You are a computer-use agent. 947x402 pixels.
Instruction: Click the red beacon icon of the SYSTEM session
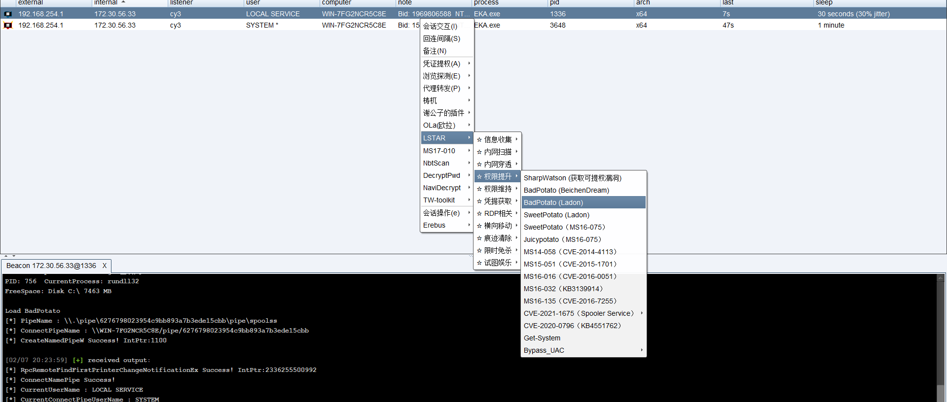pos(8,26)
